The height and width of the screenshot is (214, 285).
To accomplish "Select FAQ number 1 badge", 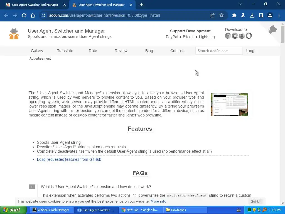I will tap(32, 187).
